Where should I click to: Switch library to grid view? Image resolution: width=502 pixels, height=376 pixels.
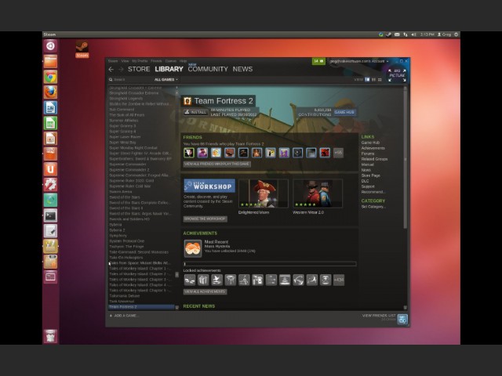pos(380,80)
